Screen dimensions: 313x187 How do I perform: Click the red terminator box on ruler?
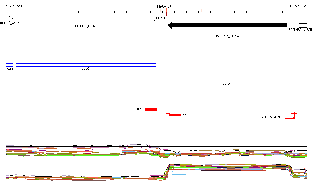[x=164, y=12]
